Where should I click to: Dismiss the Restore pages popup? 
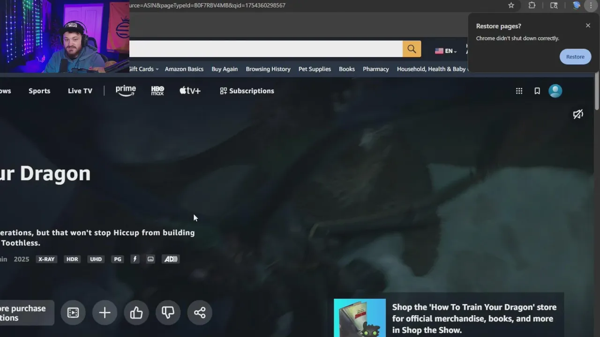(588, 26)
